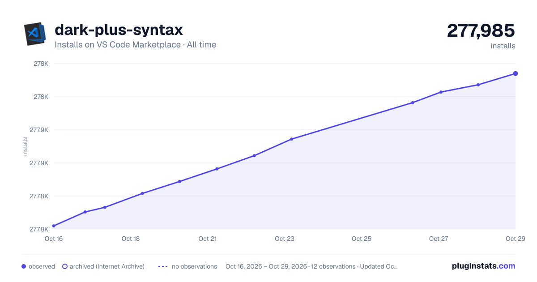Click the Oct 18 axis label
This screenshot has height=282, width=537.
pos(131,239)
